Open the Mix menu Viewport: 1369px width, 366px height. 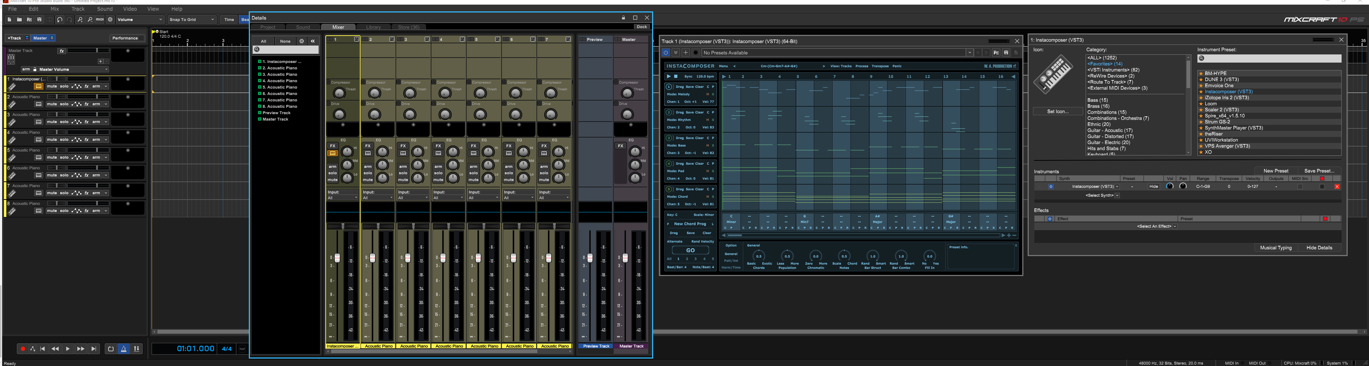click(55, 9)
